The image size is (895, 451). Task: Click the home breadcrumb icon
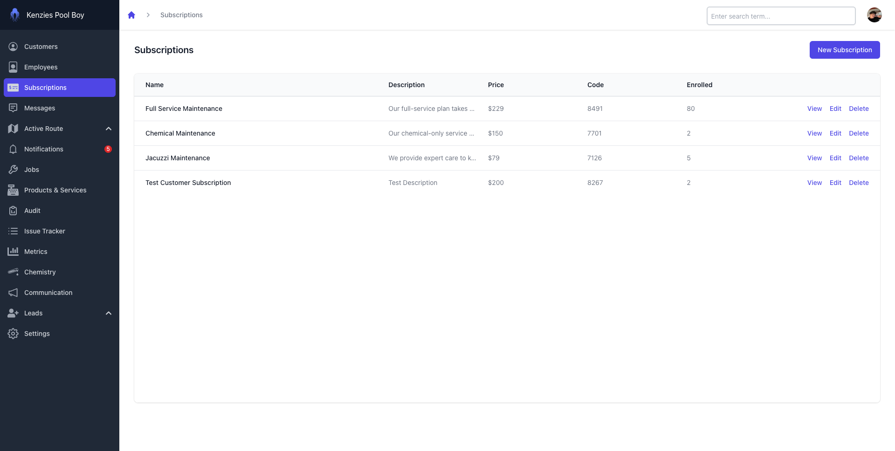(x=131, y=15)
